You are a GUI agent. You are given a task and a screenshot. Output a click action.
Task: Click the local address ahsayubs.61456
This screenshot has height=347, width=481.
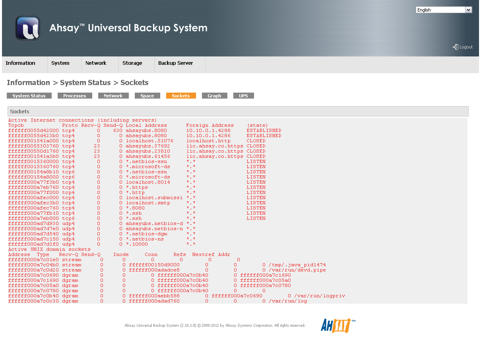tap(148, 156)
